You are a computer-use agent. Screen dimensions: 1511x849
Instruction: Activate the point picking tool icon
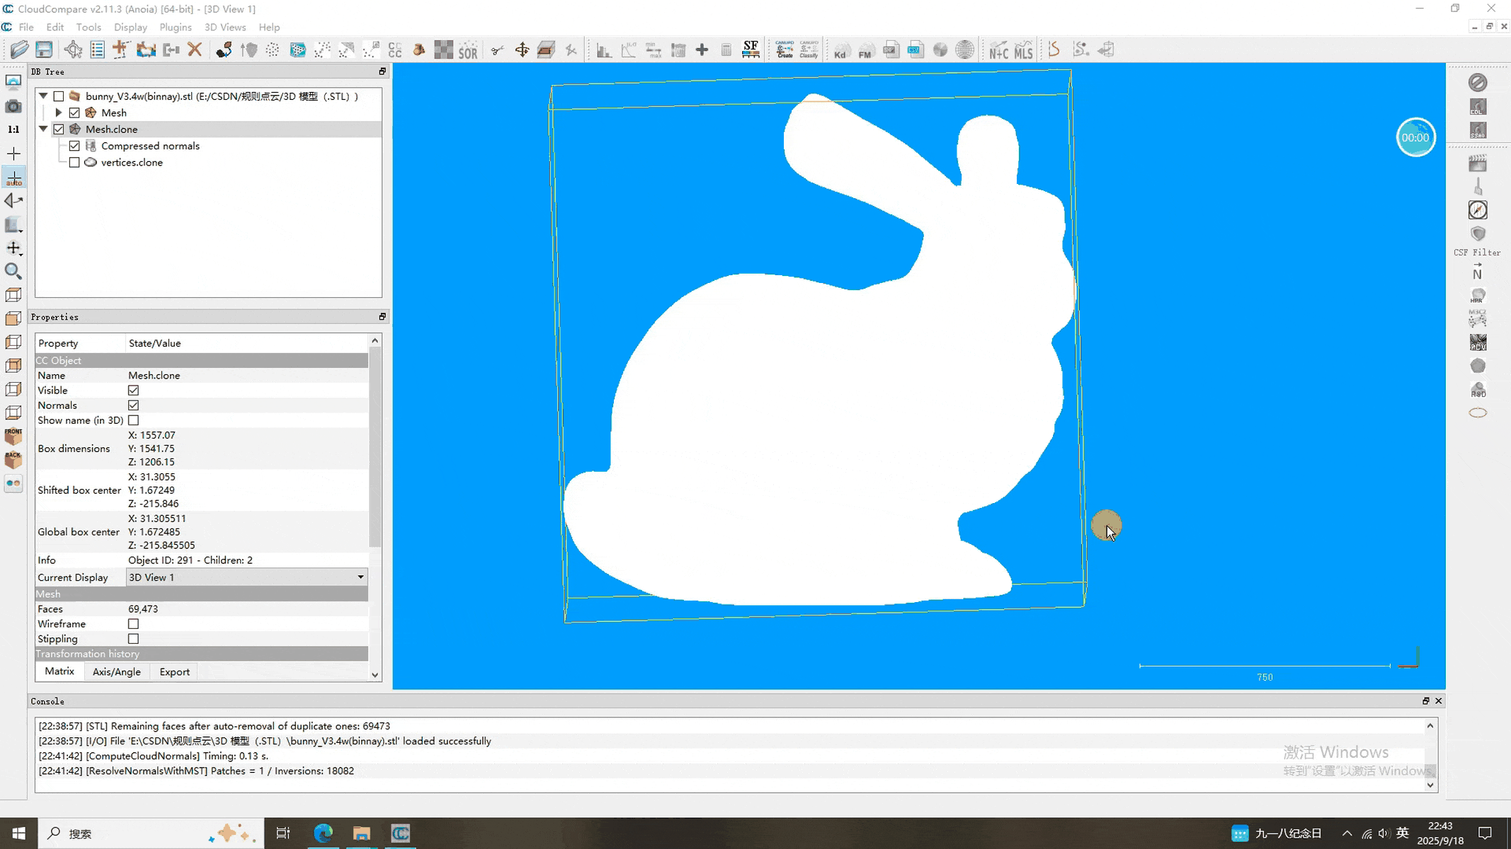click(x=73, y=50)
